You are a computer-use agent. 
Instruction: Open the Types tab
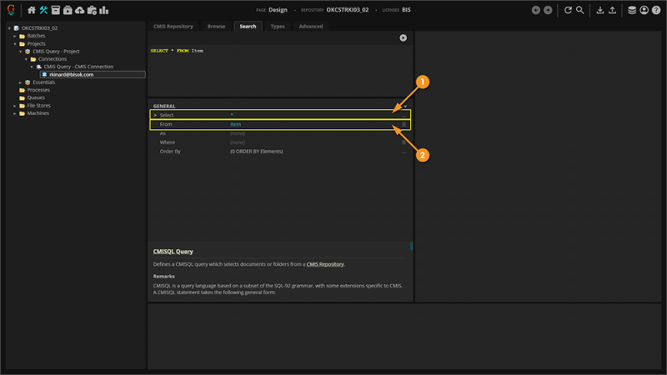(x=278, y=27)
